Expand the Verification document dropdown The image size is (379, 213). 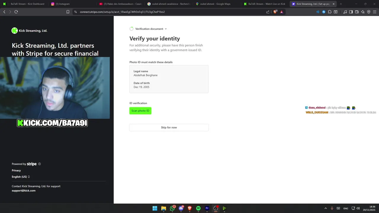(x=151, y=29)
